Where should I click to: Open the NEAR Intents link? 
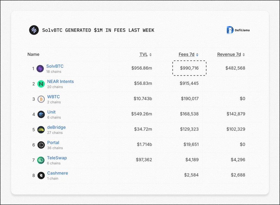(x=61, y=81)
